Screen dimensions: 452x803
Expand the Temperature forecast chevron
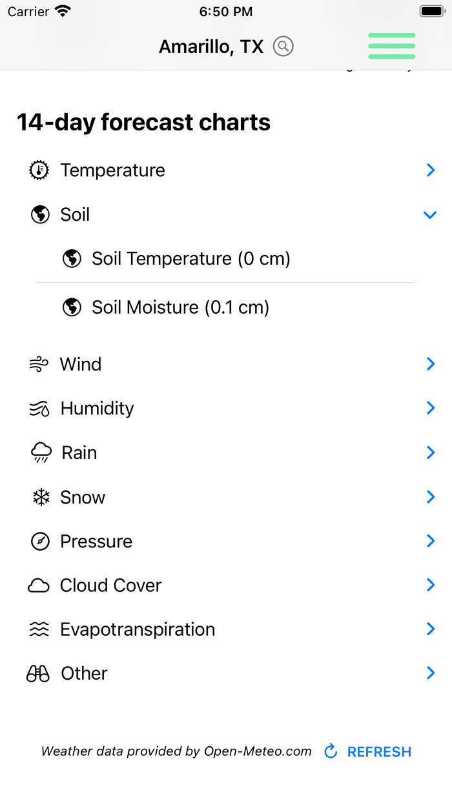pyautogui.click(x=430, y=170)
